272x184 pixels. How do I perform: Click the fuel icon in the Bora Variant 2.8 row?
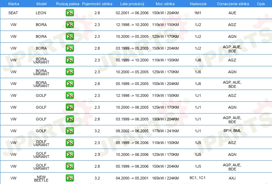click(70, 84)
